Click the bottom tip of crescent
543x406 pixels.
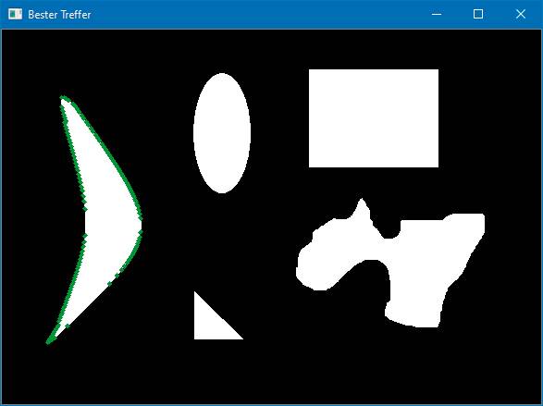(49, 342)
